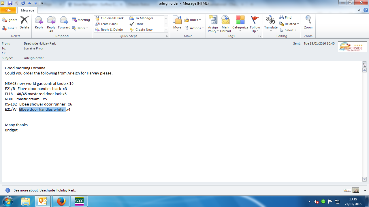Open the Categorize color menu

240,24
